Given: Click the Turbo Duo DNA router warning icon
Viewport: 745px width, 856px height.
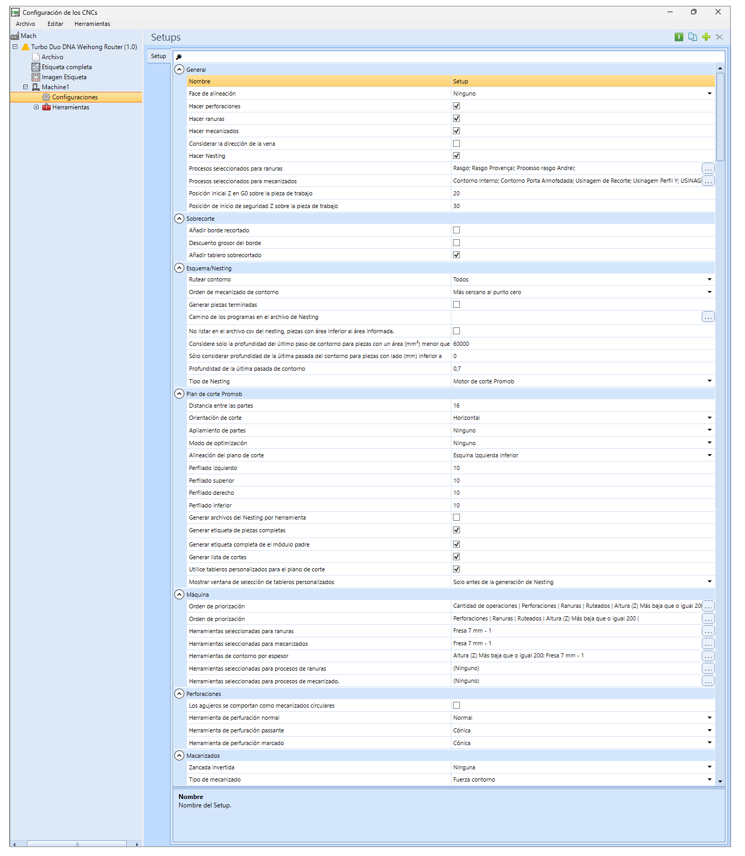Looking at the screenshot, I should [x=25, y=47].
